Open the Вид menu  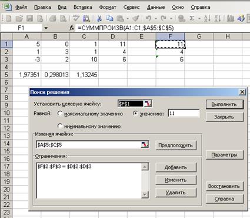pos(62,7)
